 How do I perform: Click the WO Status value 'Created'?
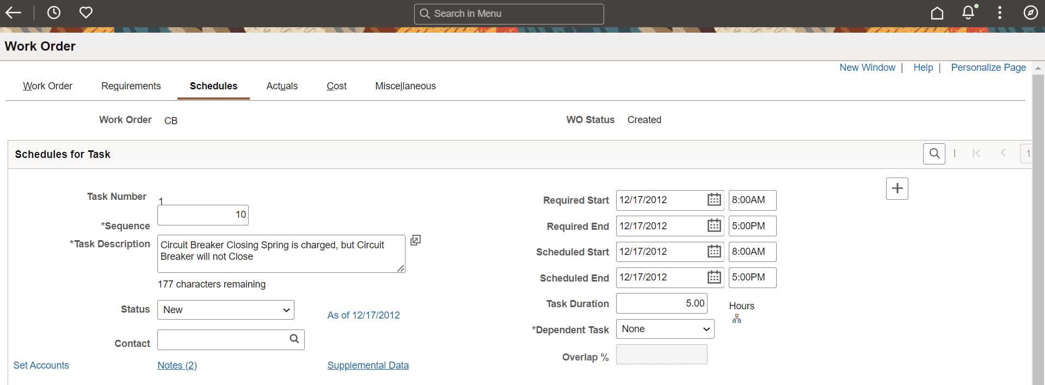(644, 120)
